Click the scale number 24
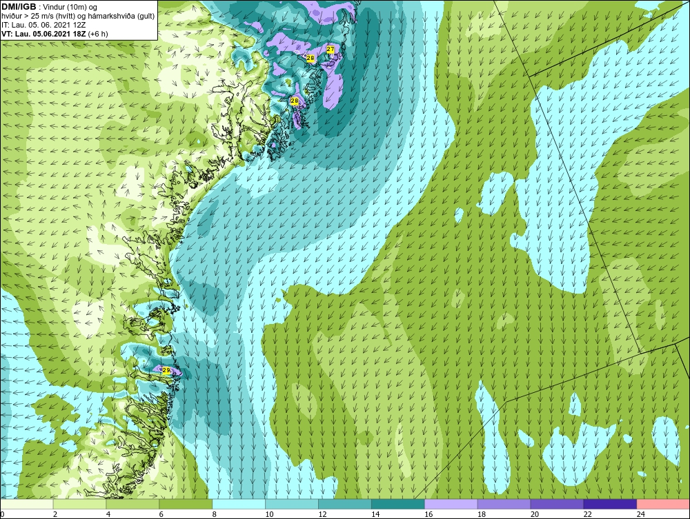This screenshot has width=690, height=519. 641,514
